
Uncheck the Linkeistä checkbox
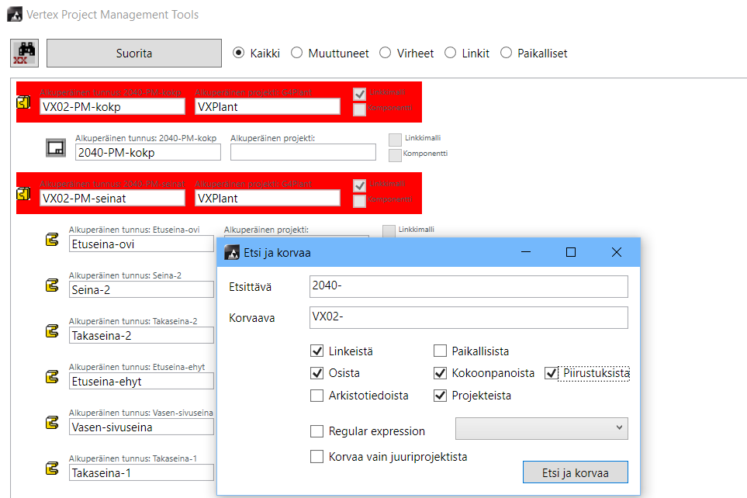(316, 351)
